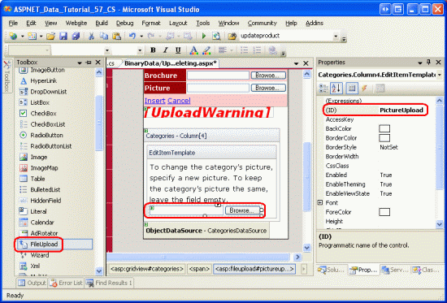The height and width of the screenshot is (303, 447).
Task: Click the Paste clipboard icon
Action: pyautogui.click(x=116, y=36)
